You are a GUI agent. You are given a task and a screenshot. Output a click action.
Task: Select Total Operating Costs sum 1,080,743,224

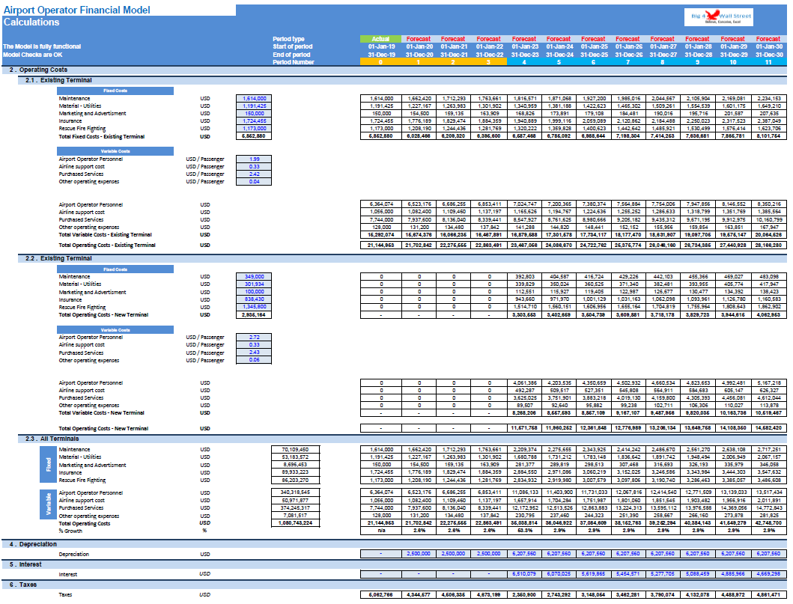pos(295,523)
